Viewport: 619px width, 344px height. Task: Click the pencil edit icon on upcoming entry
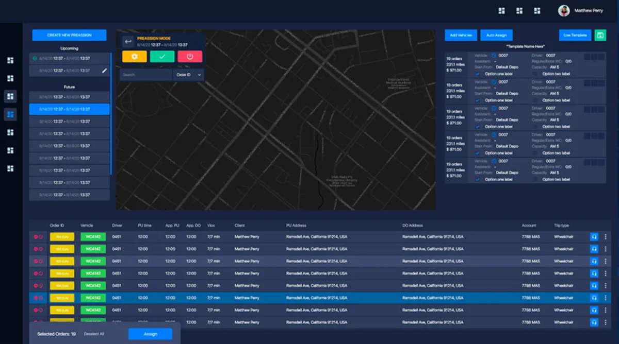click(105, 71)
